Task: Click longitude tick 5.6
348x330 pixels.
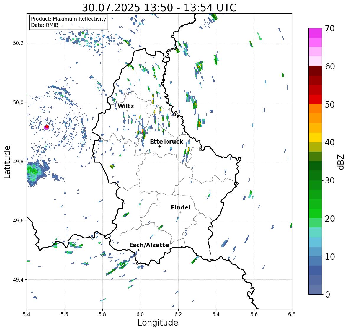Action: coord(65,314)
